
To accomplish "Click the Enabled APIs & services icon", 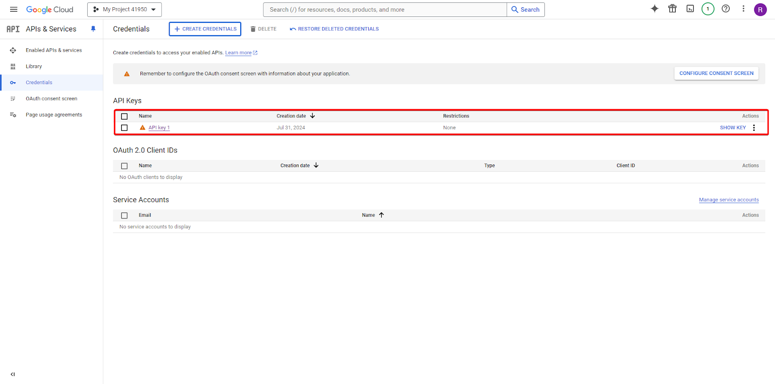I will [x=13, y=50].
